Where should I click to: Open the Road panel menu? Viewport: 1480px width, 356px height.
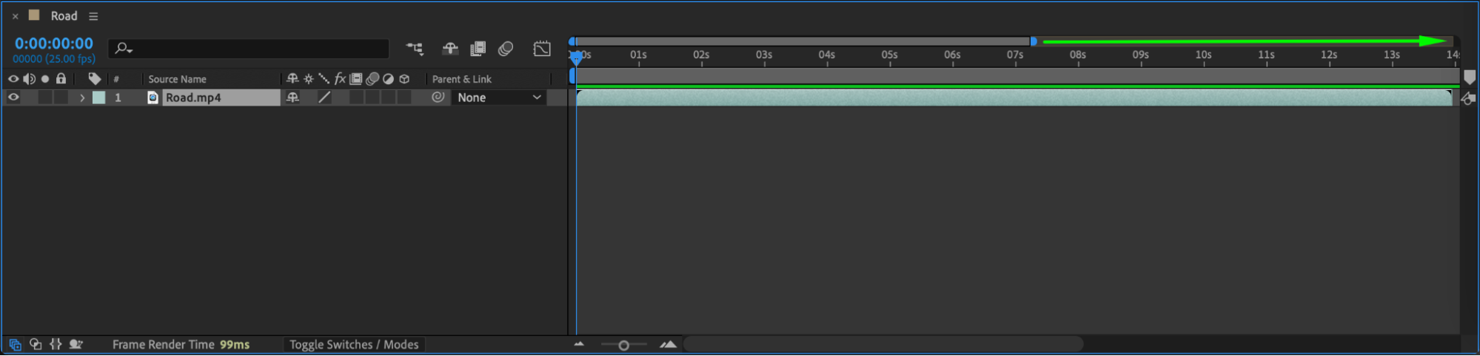pos(93,16)
